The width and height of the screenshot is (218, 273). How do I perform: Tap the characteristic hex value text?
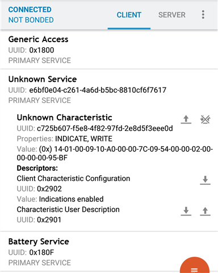click(x=115, y=154)
